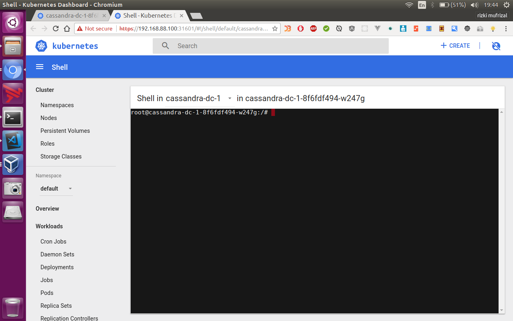Open the Adblock Plus ABP extension

click(x=313, y=28)
